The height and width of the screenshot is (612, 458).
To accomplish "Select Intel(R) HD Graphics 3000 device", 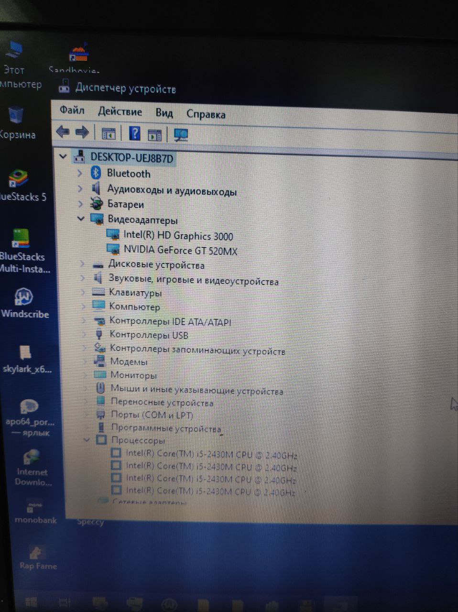I will pyautogui.click(x=178, y=235).
